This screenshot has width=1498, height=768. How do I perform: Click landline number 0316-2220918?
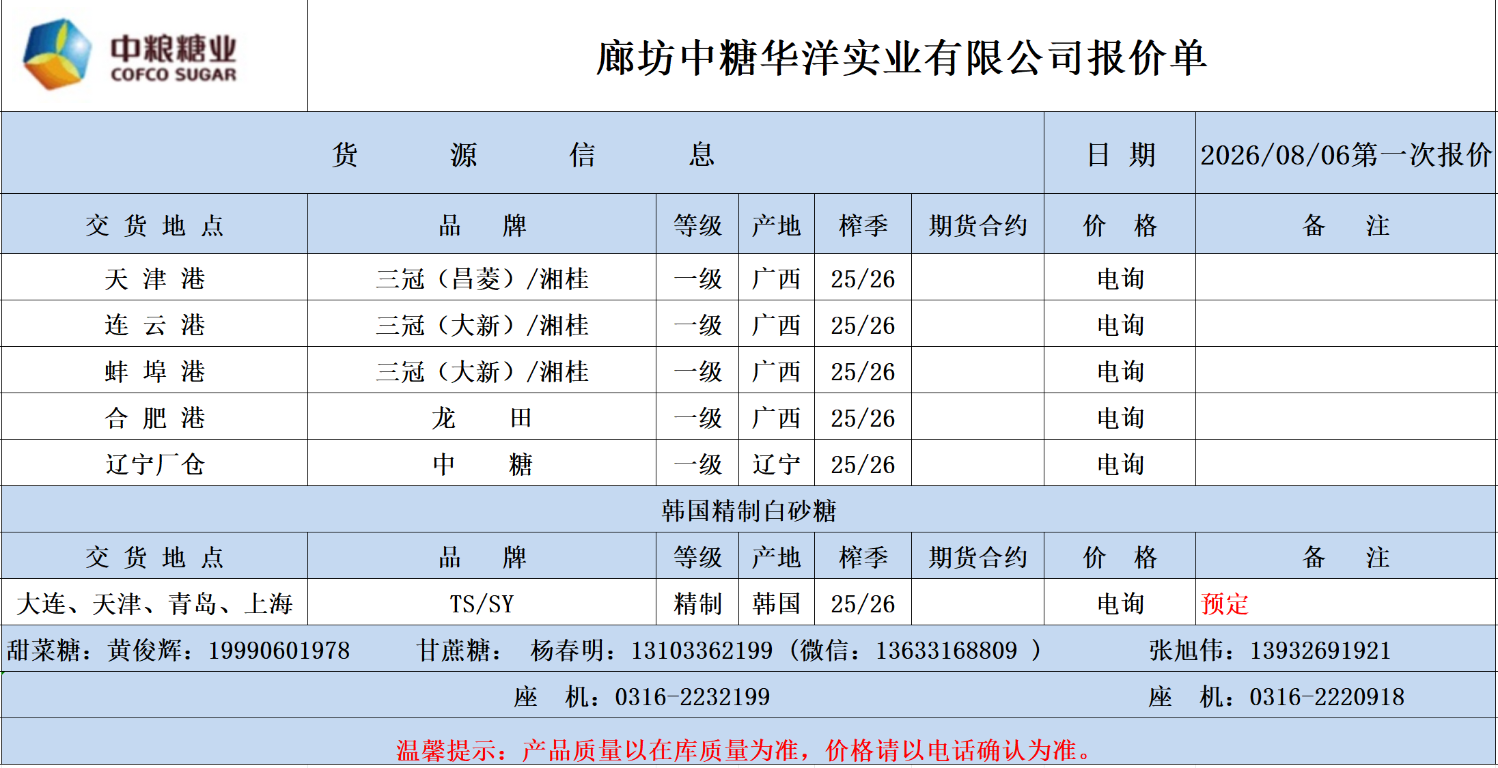(x=1327, y=696)
